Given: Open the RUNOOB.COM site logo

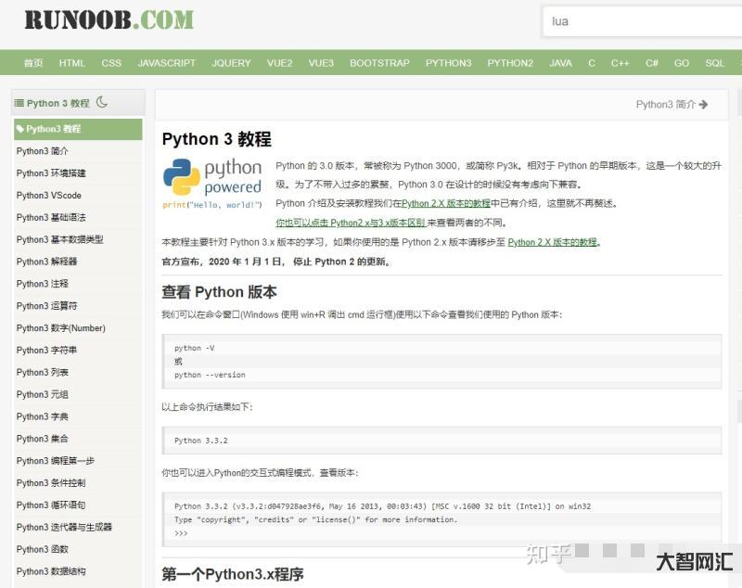Looking at the screenshot, I should click(x=109, y=19).
